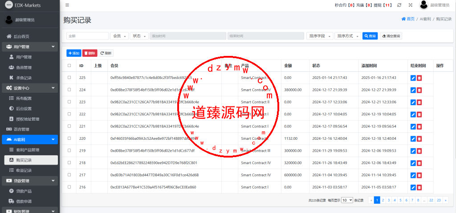Viewport: 456px width, 213px height.
Task: Click red delete icon for row 225
Action: [419, 78]
